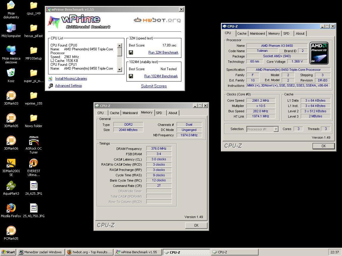Switch to About tab in right CPU-Z window
The width and height of the screenshot is (342, 256).
300,33
